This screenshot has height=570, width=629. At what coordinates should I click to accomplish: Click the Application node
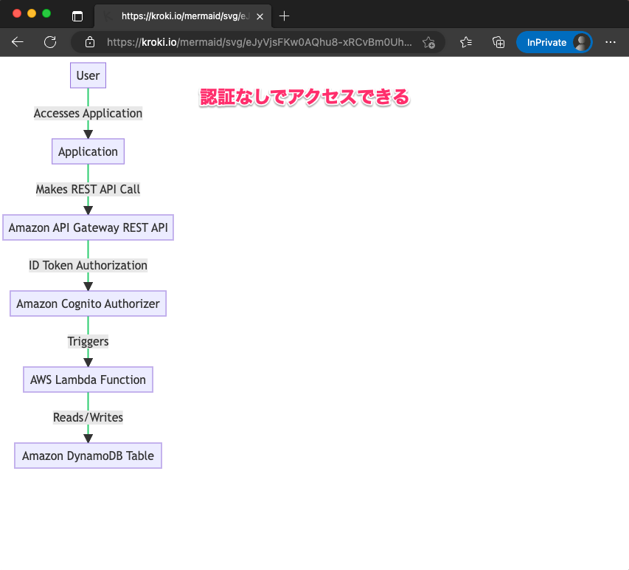[88, 151]
